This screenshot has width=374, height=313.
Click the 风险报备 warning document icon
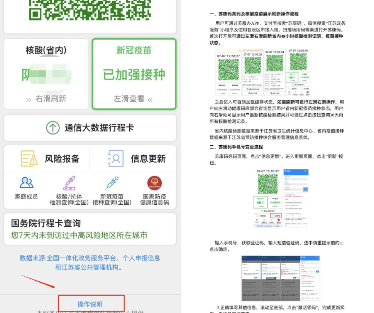point(29,158)
